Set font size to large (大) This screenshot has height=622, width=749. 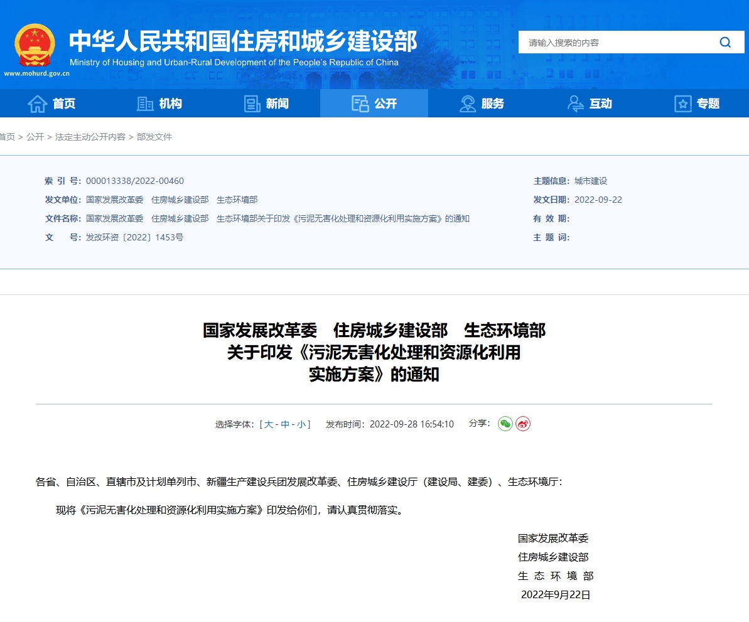click(269, 424)
